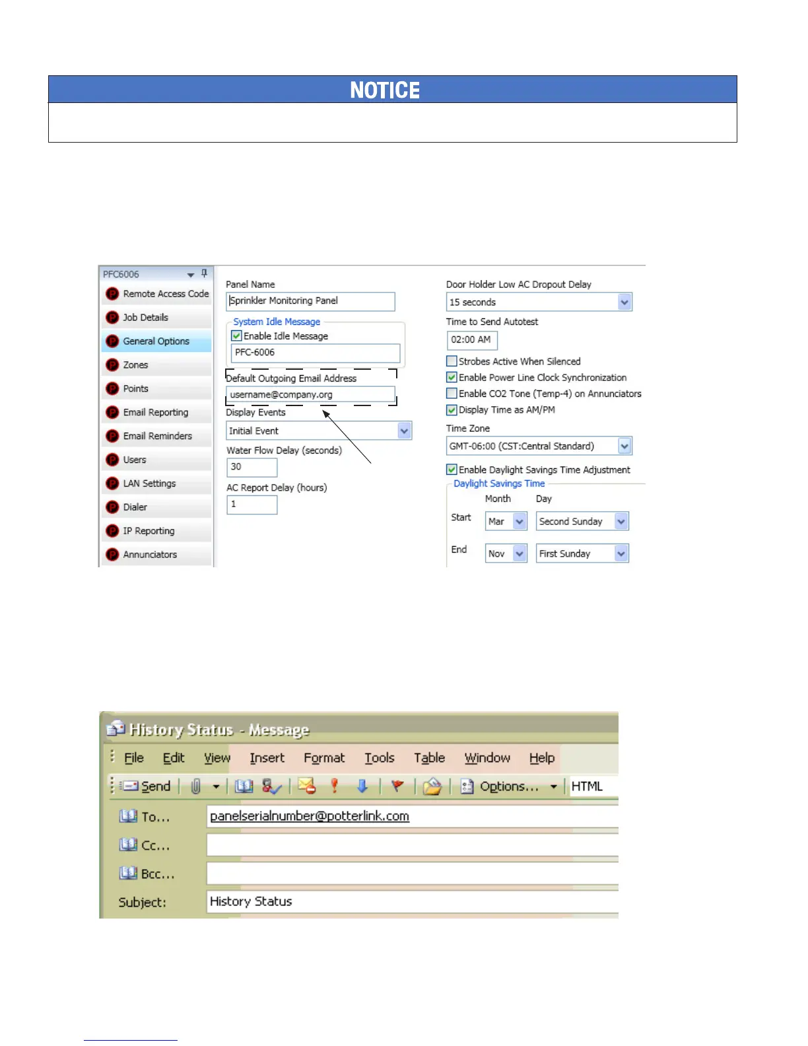Open Display Events dropdown
The width and height of the screenshot is (808, 1046).
(404, 431)
